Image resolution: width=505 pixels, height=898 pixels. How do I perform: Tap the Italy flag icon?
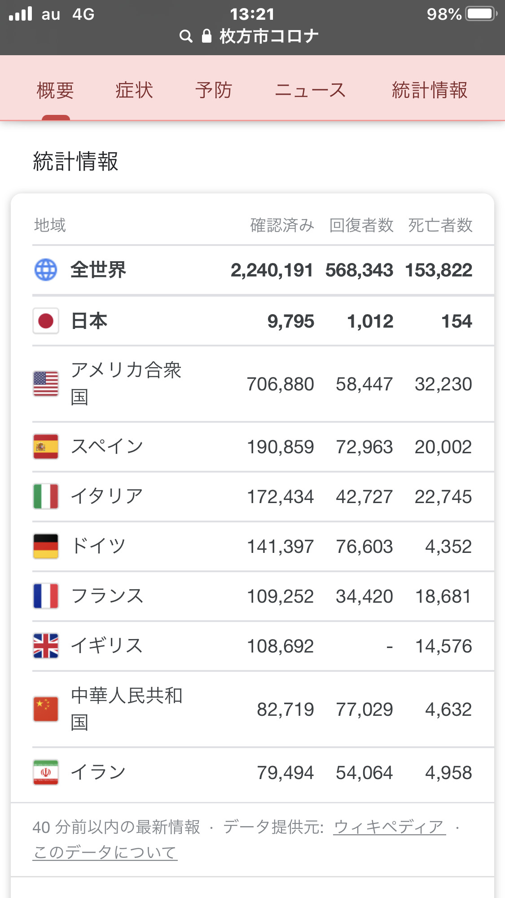click(46, 496)
